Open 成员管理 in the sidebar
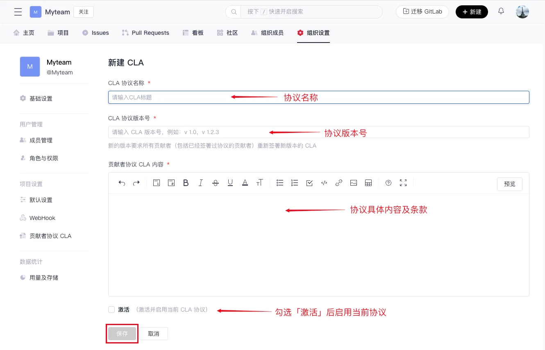 coord(41,140)
